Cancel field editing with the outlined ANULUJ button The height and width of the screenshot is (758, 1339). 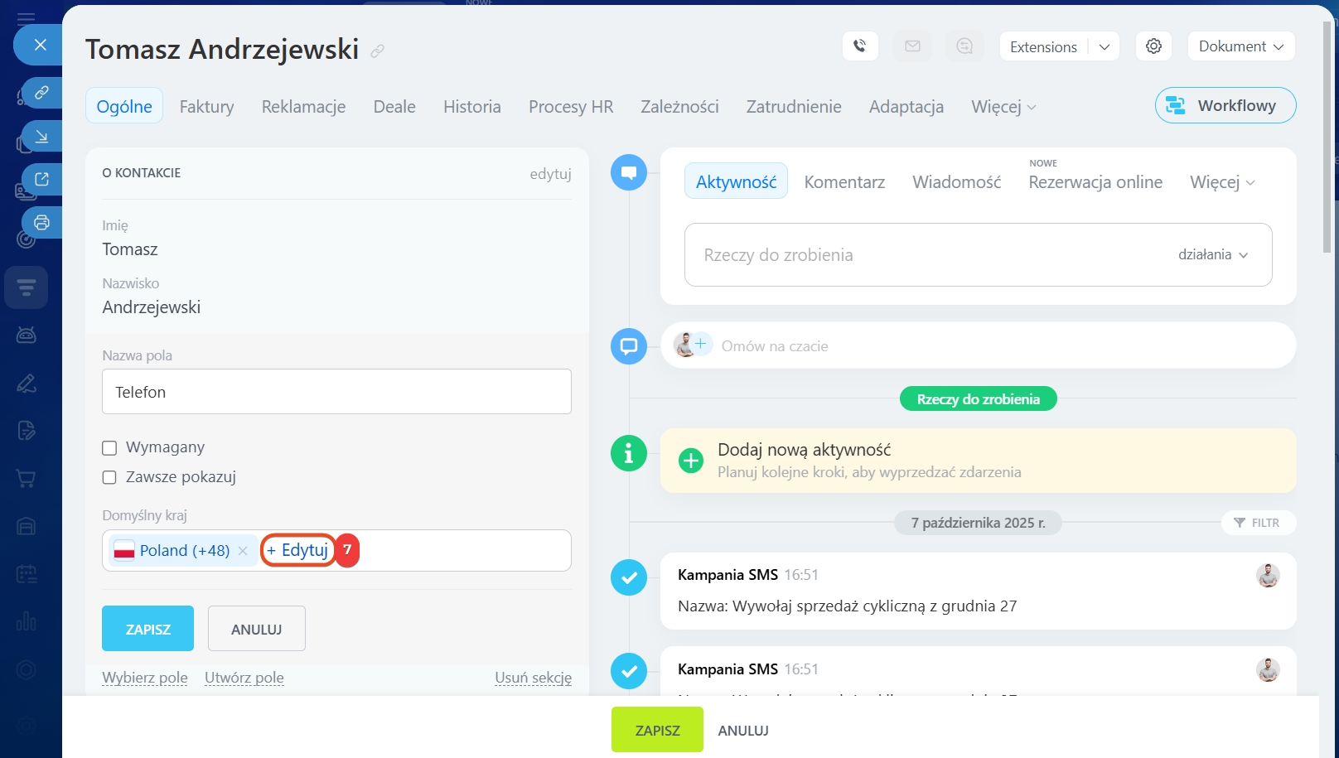point(257,629)
